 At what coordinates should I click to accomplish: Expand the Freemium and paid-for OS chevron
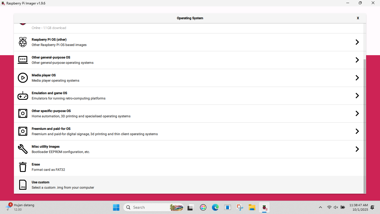(x=357, y=131)
